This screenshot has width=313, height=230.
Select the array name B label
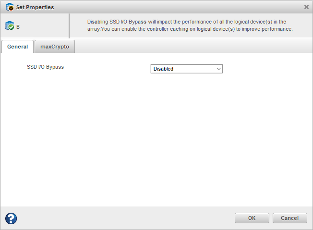(18, 27)
